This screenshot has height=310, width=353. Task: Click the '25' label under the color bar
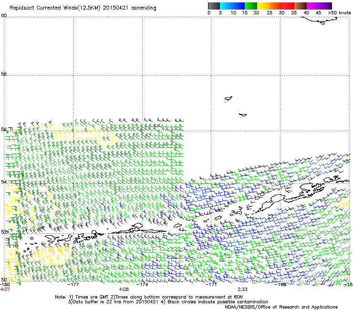[270, 13]
